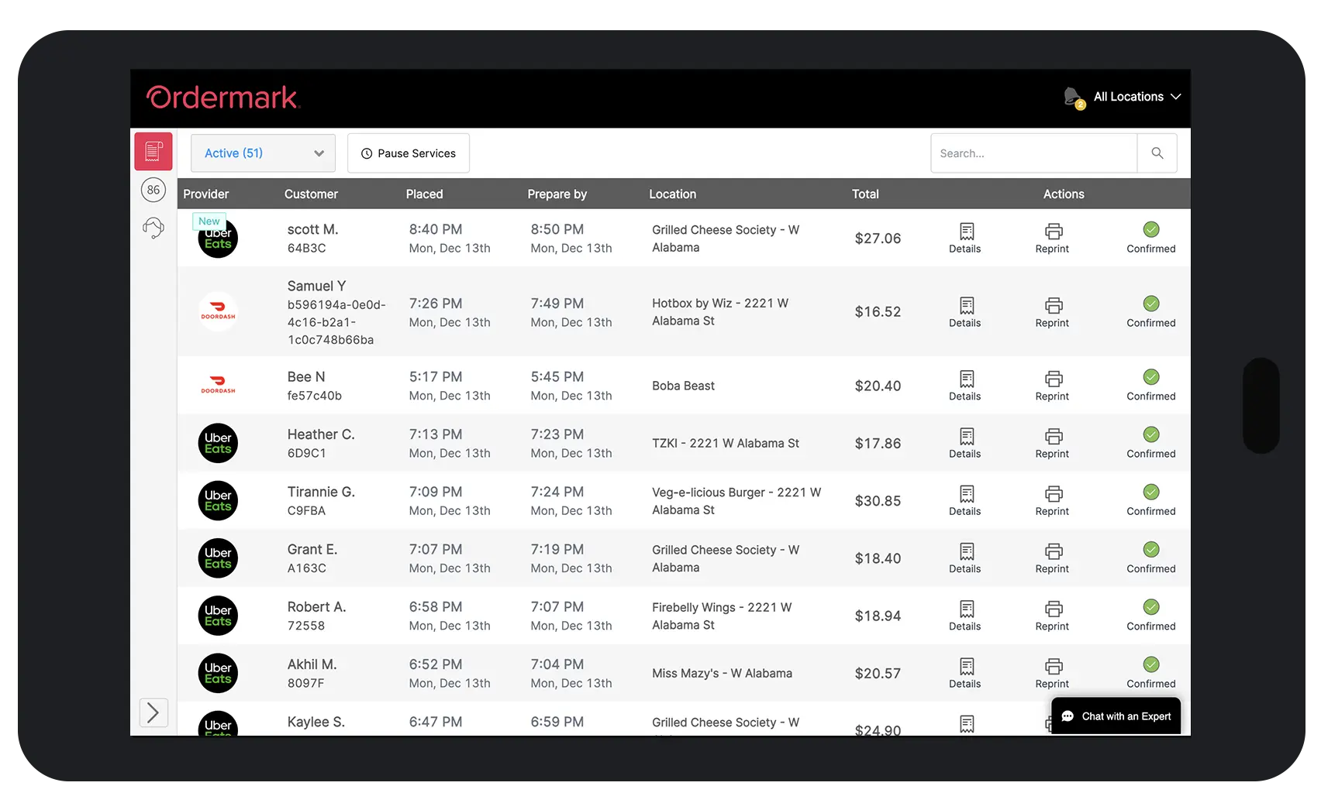Click the Pause Services button
This screenshot has width=1321, height=810.
click(x=409, y=153)
